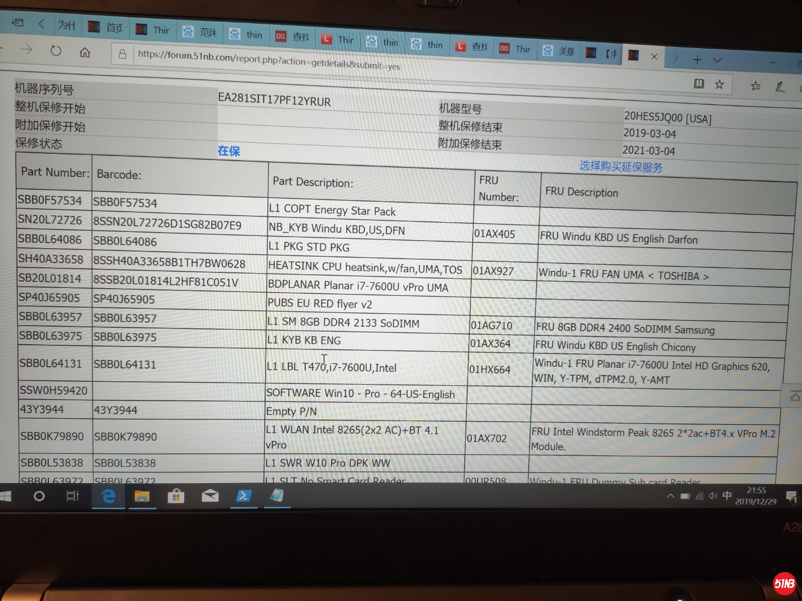Screen dimensions: 802x601
Task: Open the add notes pen icon
Action: click(x=780, y=87)
